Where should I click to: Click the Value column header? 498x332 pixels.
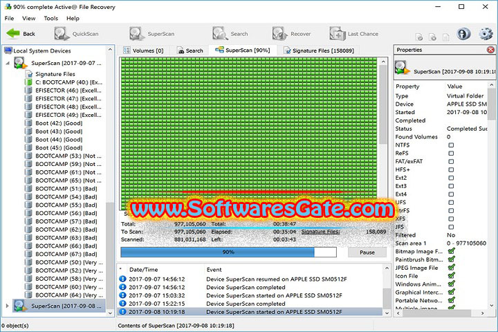(454, 86)
